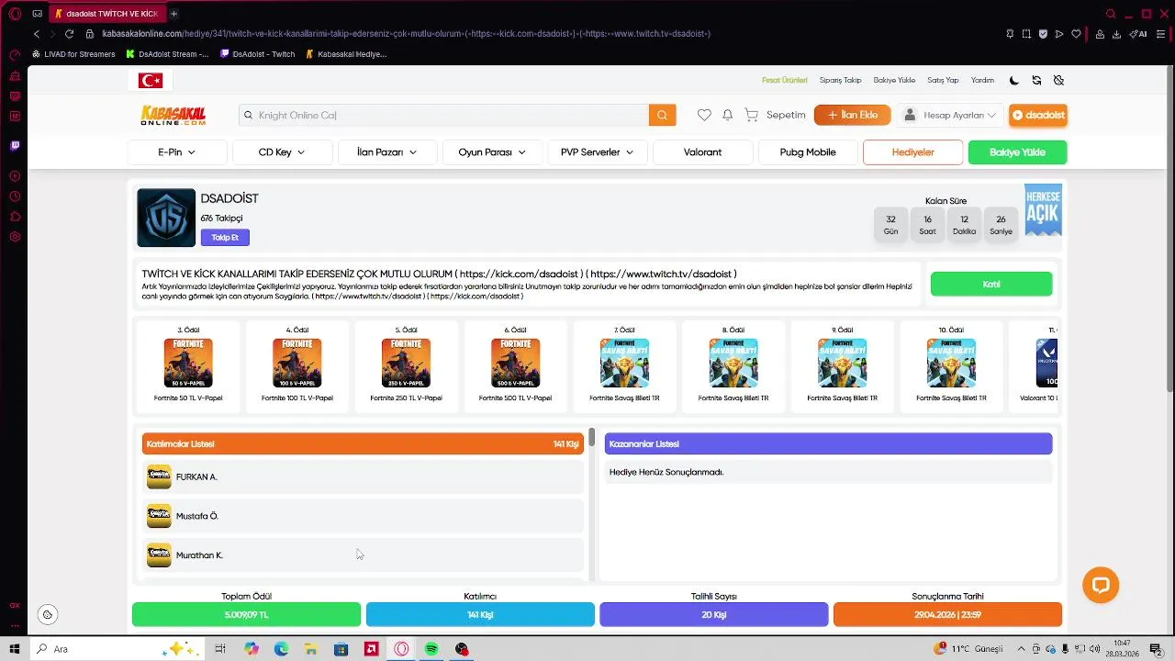Expand the Oyun Parası dropdown
This screenshot has height=661, width=1175.
pyautogui.click(x=492, y=152)
